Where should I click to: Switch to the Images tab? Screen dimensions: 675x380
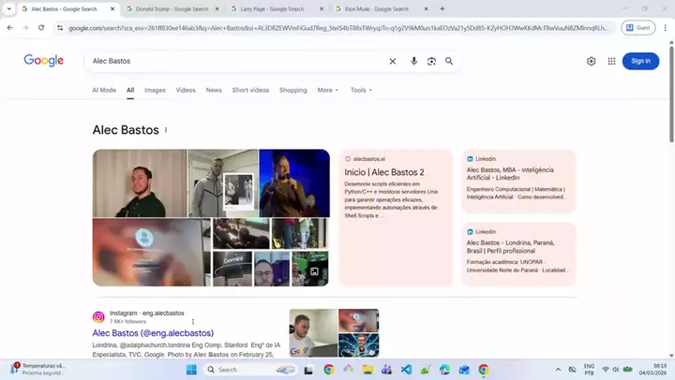click(x=155, y=90)
